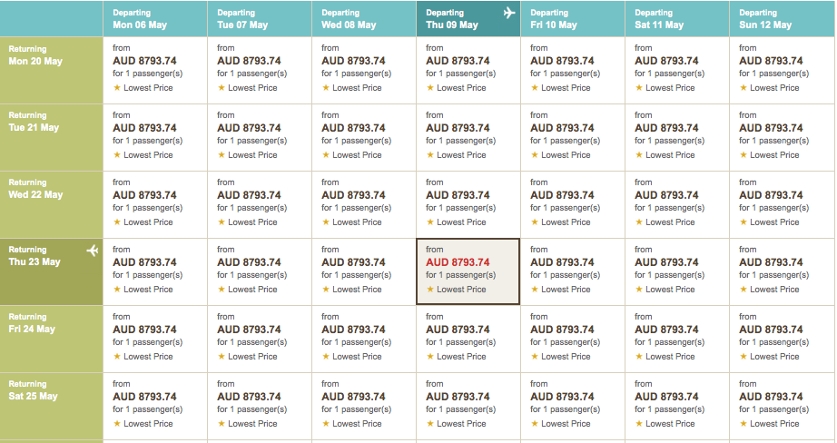The width and height of the screenshot is (837, 443).
Task: Click Lowest Price star in the highlighted red fare cell
Action: click(x=429, y=290)
